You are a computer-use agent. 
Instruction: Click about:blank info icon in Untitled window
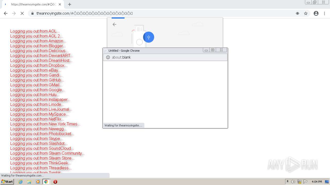(x=108, y=57)
